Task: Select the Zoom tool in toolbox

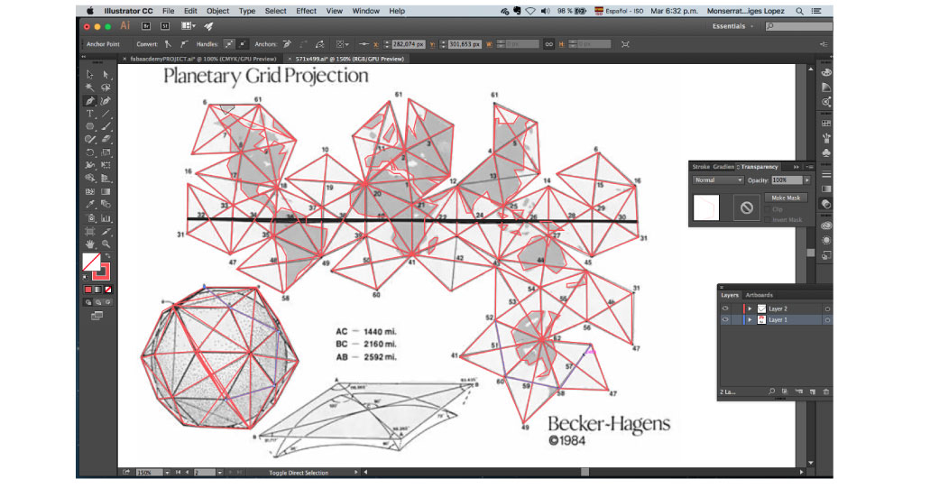Action: tap(106, 244)
